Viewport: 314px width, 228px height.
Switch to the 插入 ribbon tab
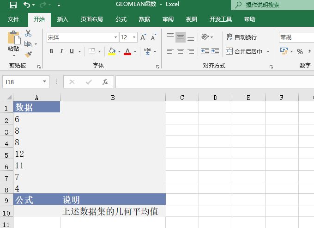pos(62,19)
